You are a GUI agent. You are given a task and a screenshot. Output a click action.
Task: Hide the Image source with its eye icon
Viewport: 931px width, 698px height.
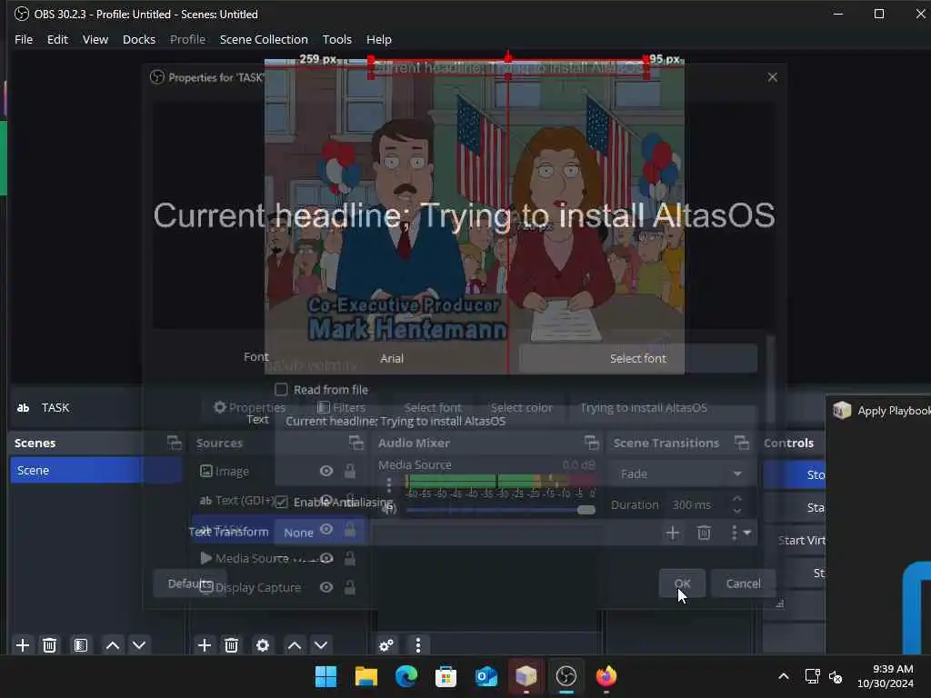(x=326, y=472)
